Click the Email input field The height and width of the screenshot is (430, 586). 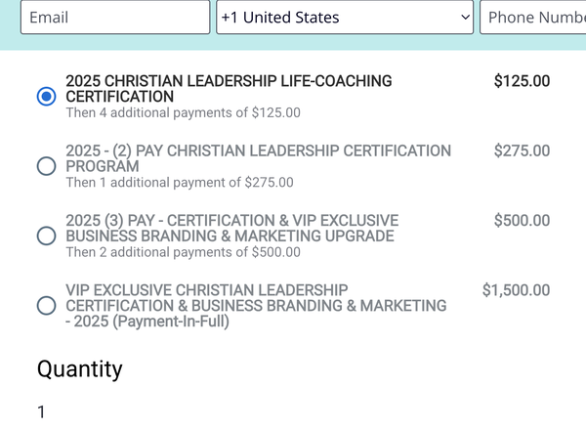pyautogui.click(x=114, y=18)
